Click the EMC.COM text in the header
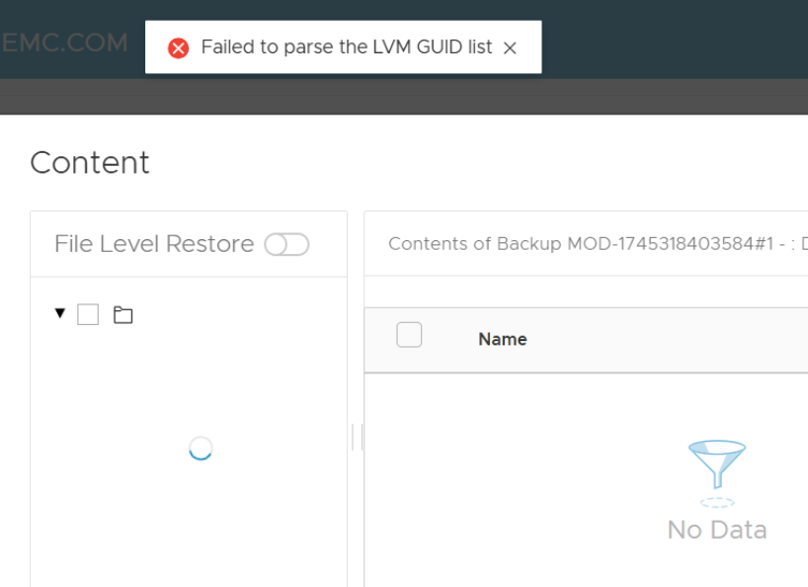This screenshot has width=808, height=587. click(x=65, y=42)
